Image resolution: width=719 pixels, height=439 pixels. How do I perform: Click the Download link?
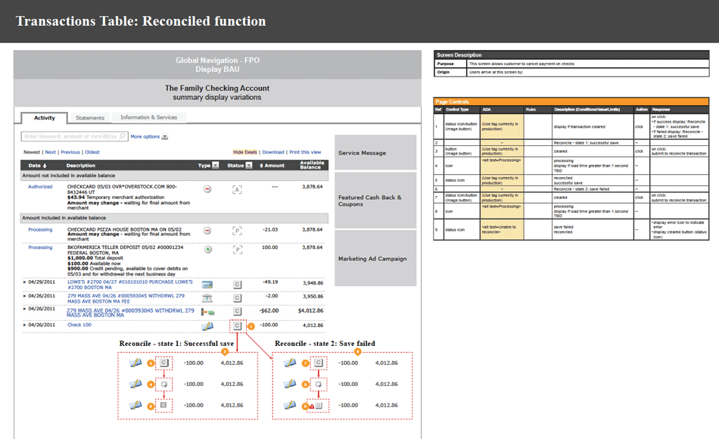tap(272, 152)
